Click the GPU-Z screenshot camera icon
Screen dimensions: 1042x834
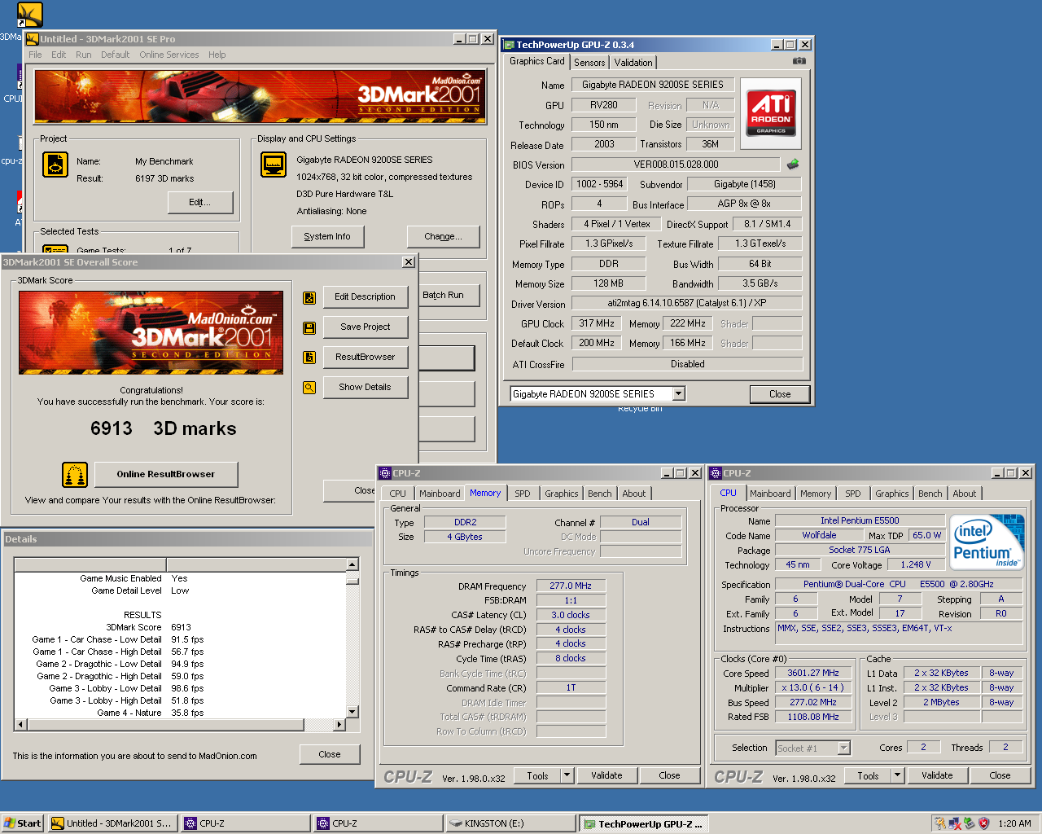coord(799,61)
